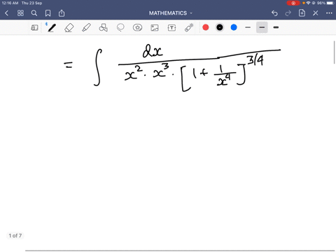Select the Highlighter tool
336x252 pixels.
point(86,27)
